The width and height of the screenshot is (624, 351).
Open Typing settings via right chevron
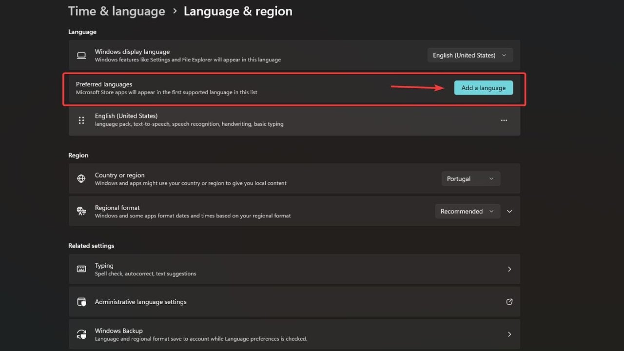pos(509,269)
